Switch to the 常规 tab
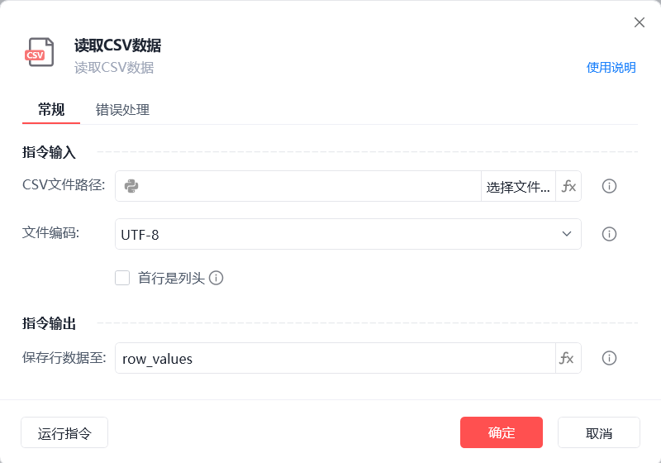The width and height of the screenshot is (661, 463). pos(51,110)
